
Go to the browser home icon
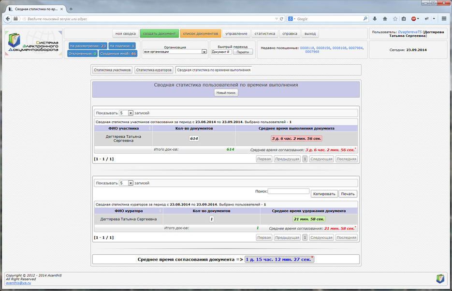pyautogui.click(x=385, y=19)
